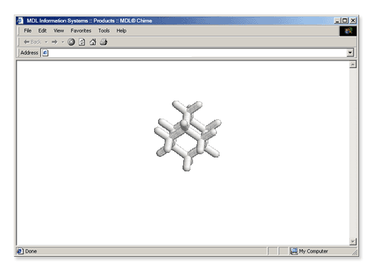Open the File menu

(28, 30)
